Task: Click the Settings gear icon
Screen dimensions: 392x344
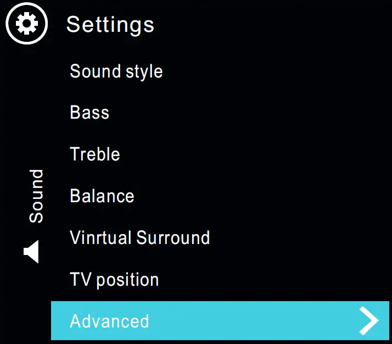Action: click(27, 24)
